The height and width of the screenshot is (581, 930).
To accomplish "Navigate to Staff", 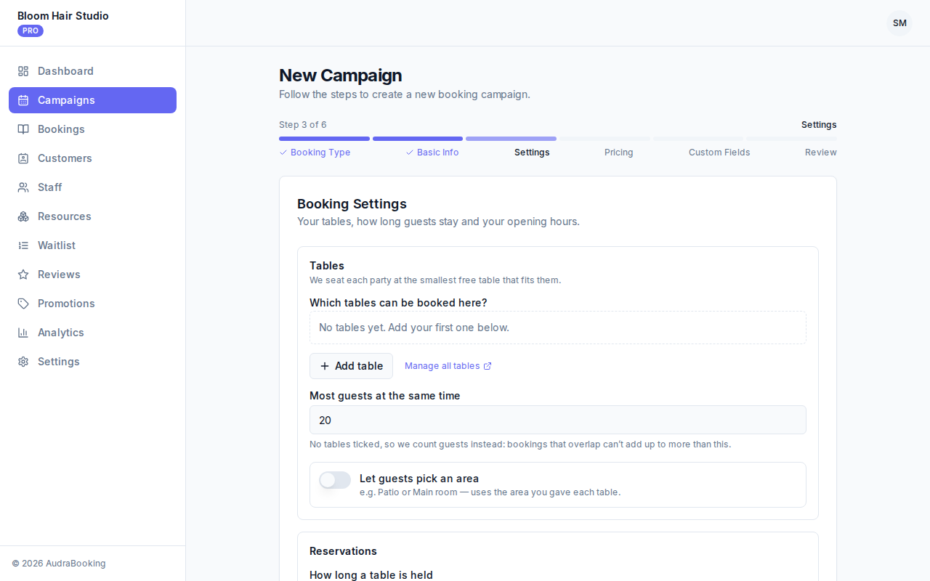I will [92, 187].
